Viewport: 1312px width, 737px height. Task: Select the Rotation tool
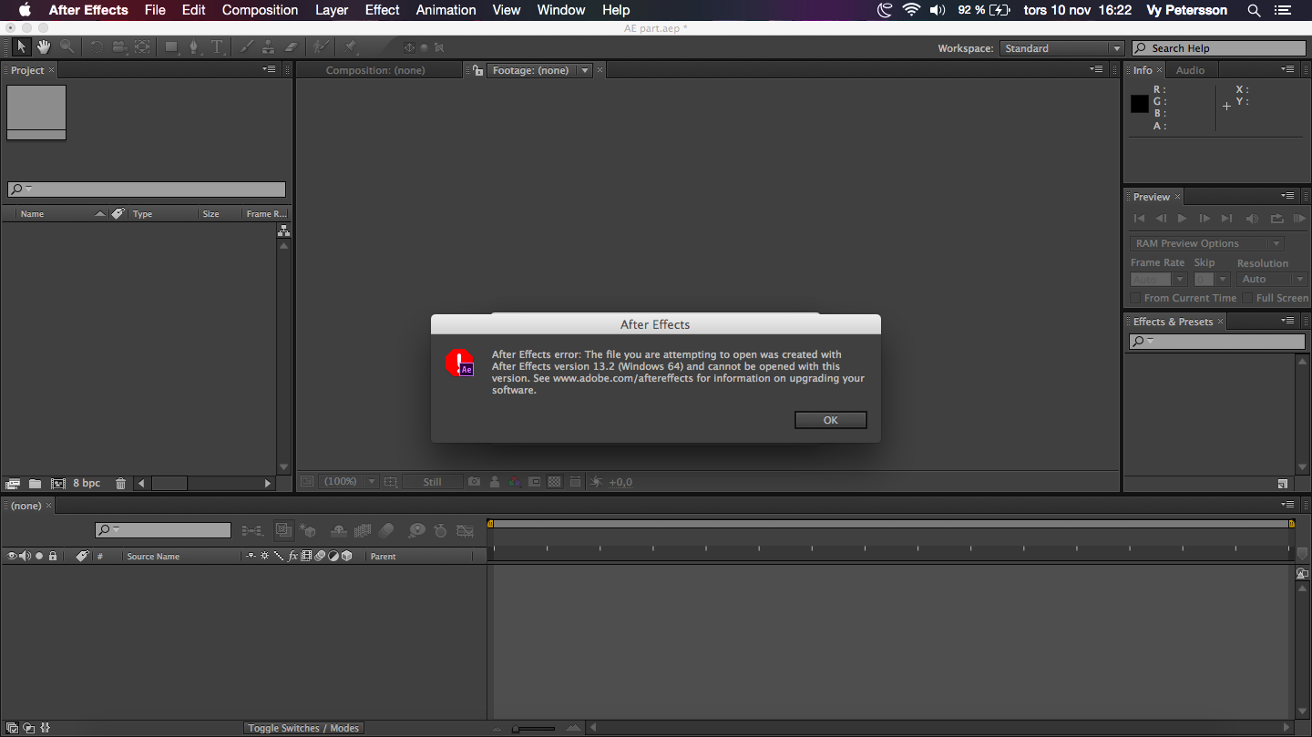(x=97, y=47)
